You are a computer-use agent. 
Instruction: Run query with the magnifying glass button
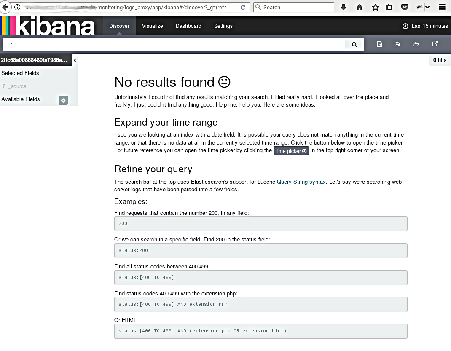pos(354,45)
